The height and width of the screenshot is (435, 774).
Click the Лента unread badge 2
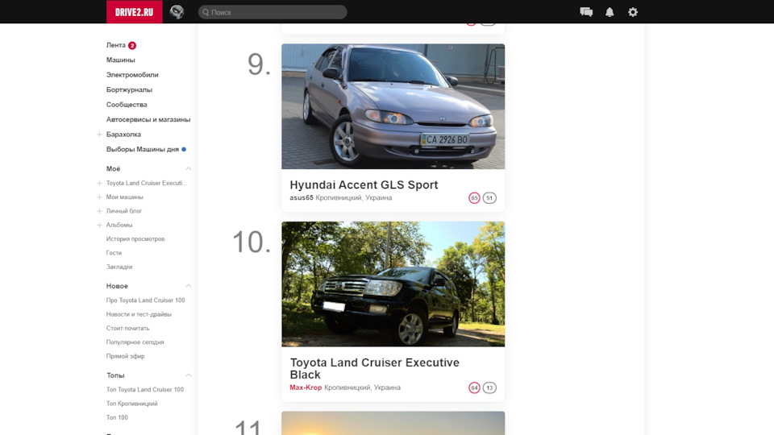click(131, 45)
